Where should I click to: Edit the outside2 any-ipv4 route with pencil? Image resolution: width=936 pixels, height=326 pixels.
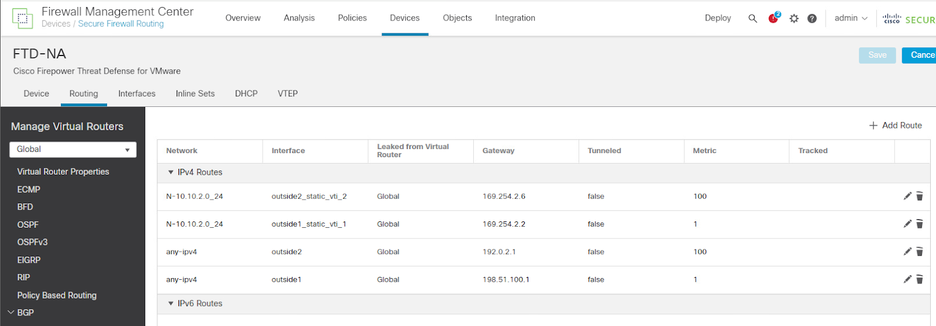pos(907,252)
